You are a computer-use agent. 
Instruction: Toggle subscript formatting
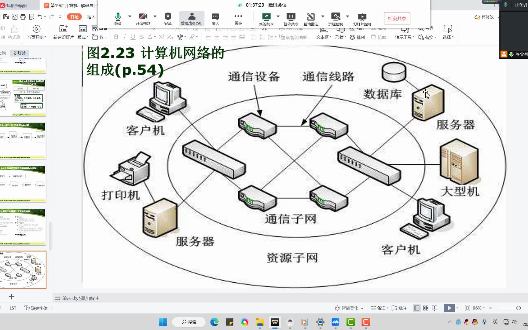[x=170, y=37]
